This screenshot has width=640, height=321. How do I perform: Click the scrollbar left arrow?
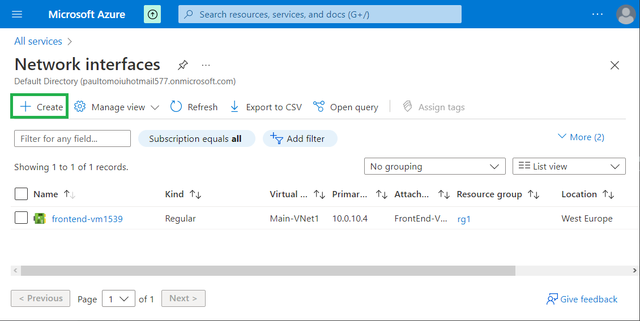[15, 271]
